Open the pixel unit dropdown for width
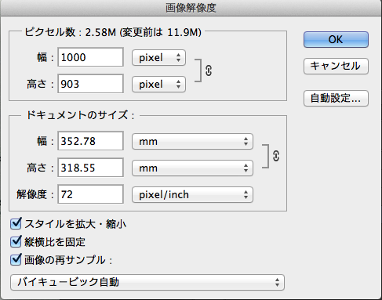This screenshot has height=300, width=382. point(158,57)
